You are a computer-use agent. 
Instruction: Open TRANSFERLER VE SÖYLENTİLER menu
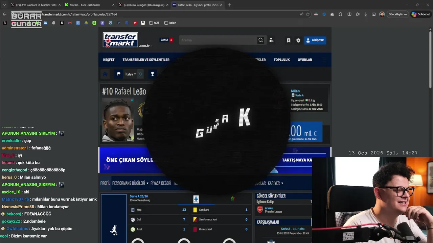[146, 60]
